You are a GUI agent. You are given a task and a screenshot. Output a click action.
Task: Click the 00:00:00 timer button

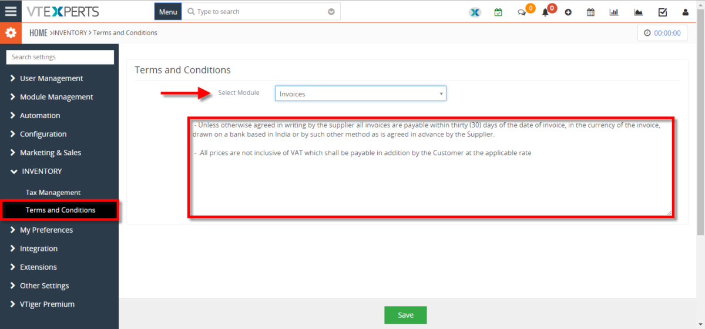662,33
